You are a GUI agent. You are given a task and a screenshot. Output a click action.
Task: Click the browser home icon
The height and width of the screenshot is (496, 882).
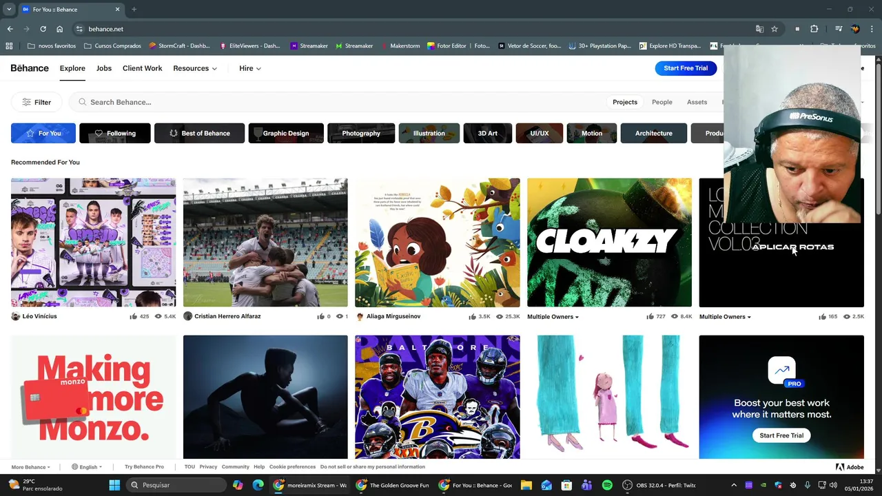pos(60,29)
